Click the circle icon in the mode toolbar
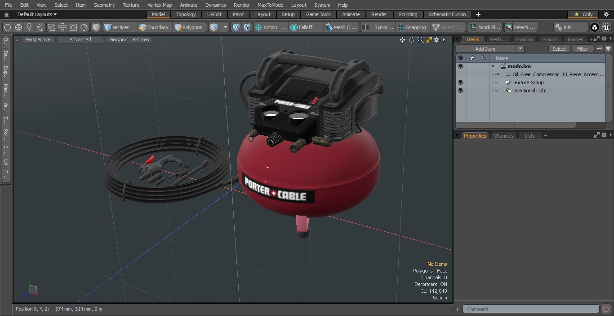 (x=7, y=27)
